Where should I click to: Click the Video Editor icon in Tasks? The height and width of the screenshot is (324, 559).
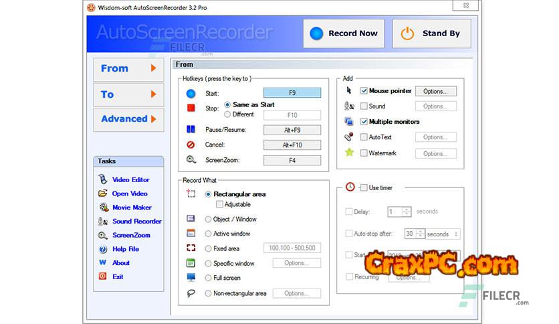103,179
